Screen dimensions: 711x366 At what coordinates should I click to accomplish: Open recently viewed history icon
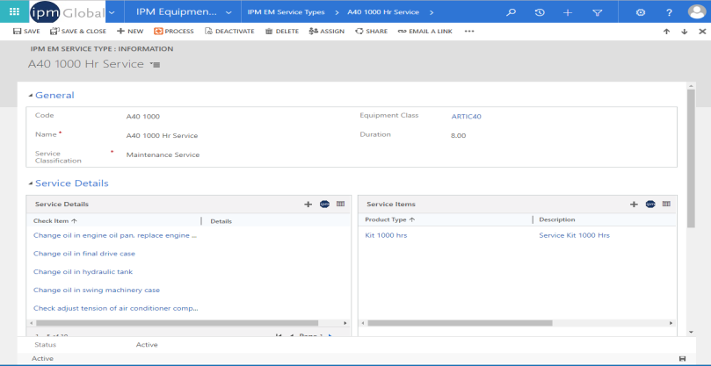[539, 12]
